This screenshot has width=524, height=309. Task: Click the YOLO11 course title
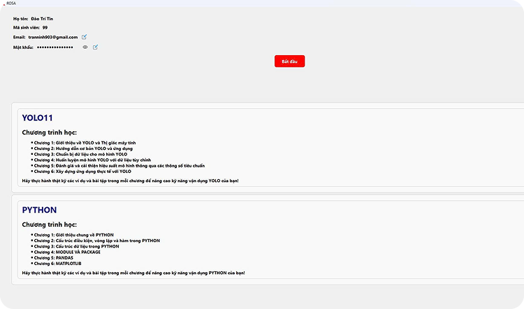pyautogui.click(x=38, y=118)
